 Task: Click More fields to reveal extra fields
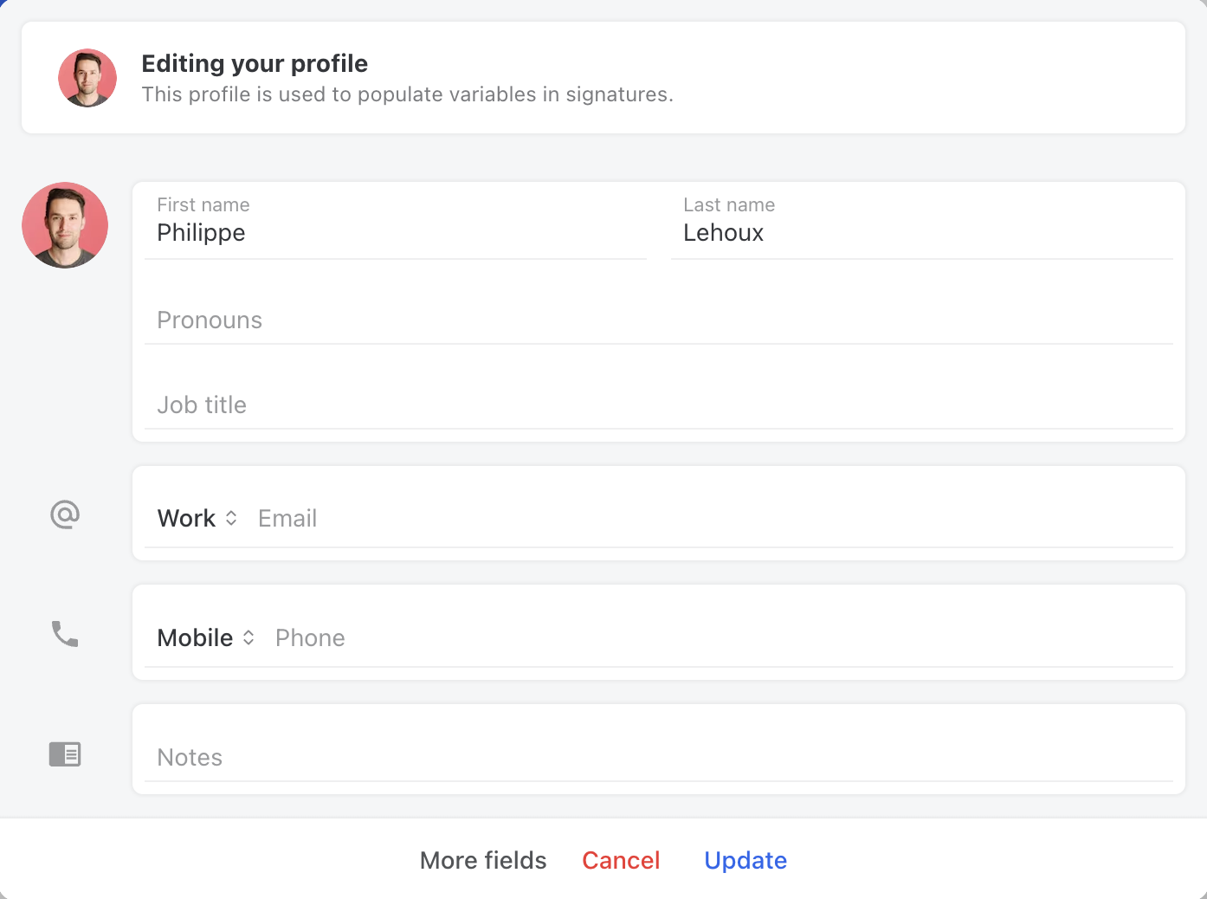482,860
